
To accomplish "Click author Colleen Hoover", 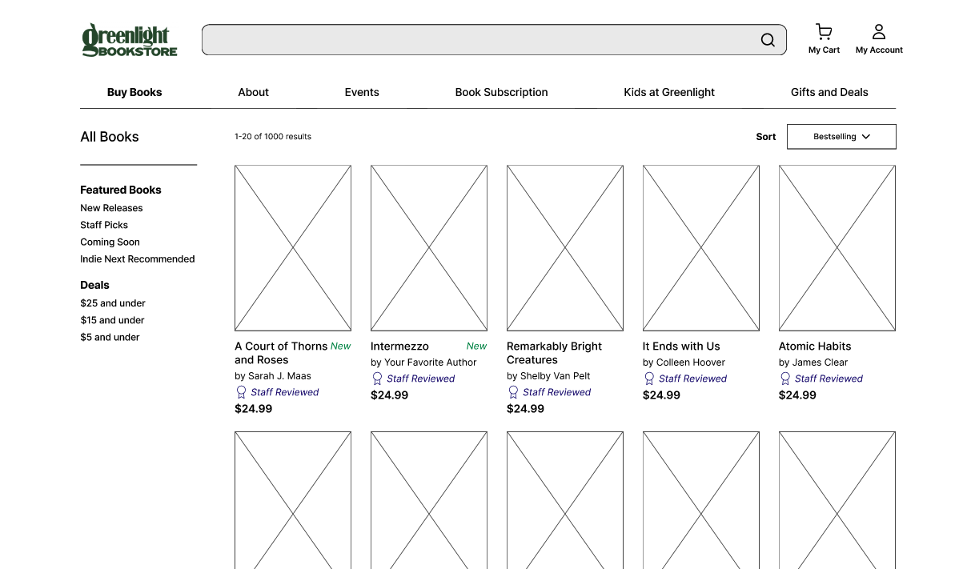I will point(684,363).
